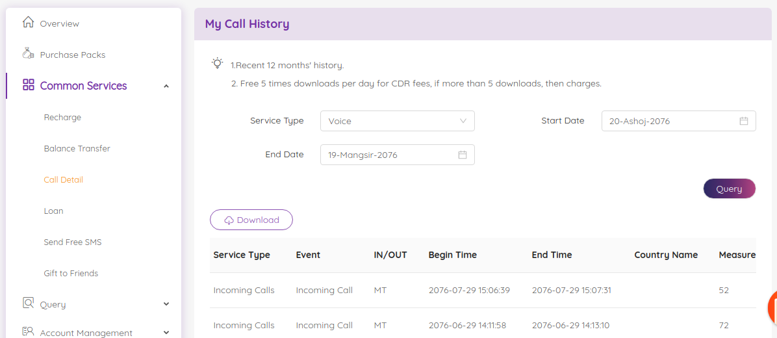The width and height of the screenshot is (777, 338).
Task: Open Balance Transfer in sidebar
Action: point(77,148)
